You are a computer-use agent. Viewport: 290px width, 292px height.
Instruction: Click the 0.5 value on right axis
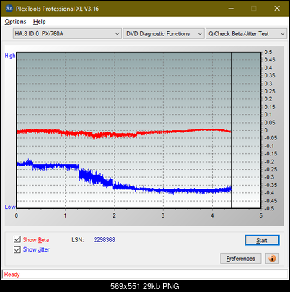[268, 52]
